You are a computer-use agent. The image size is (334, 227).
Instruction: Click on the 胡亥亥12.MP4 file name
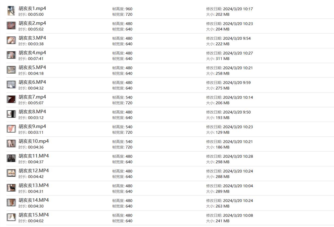34,171
